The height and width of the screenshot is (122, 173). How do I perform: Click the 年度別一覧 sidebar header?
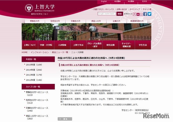coord(38,59)
